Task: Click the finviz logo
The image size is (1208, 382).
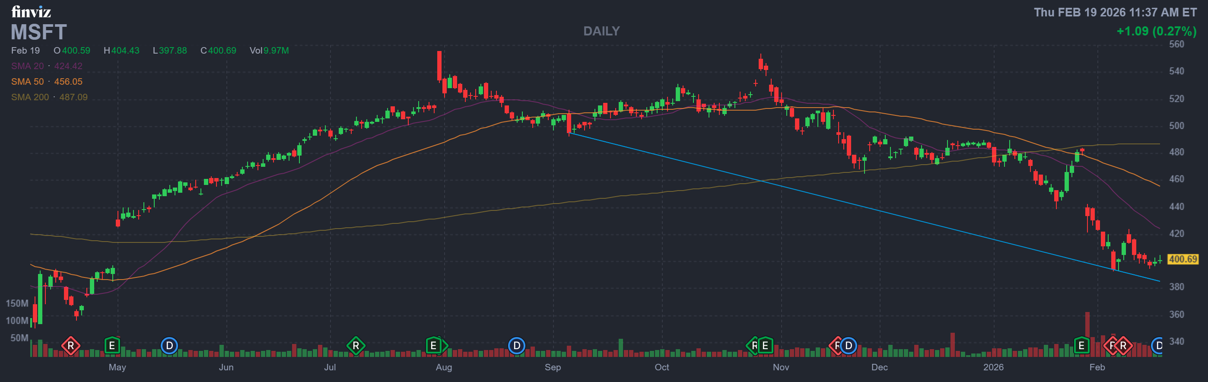Action: tap(31, 12)
